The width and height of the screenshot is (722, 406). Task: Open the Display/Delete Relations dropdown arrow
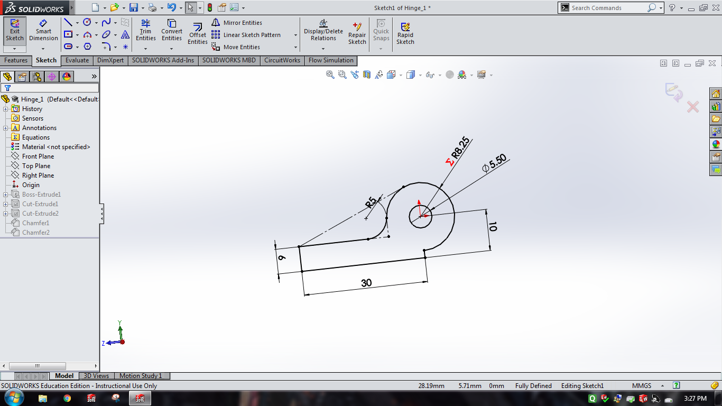pyautogui.click(x=323, y=49)
